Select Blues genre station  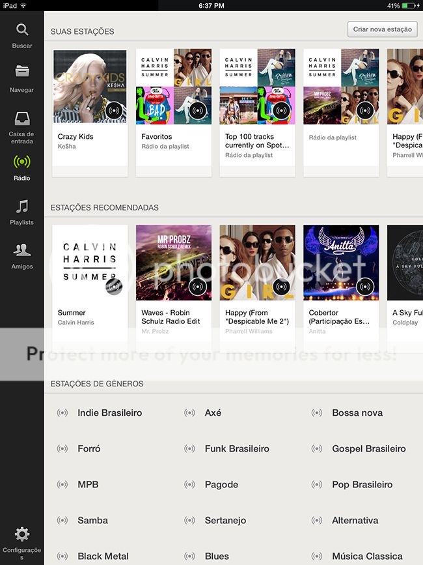[x=217, y=556]
